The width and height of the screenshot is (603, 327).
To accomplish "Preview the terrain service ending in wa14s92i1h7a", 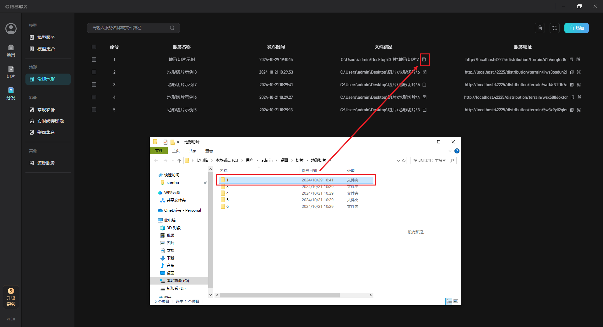I will click(x=579, y=85).
